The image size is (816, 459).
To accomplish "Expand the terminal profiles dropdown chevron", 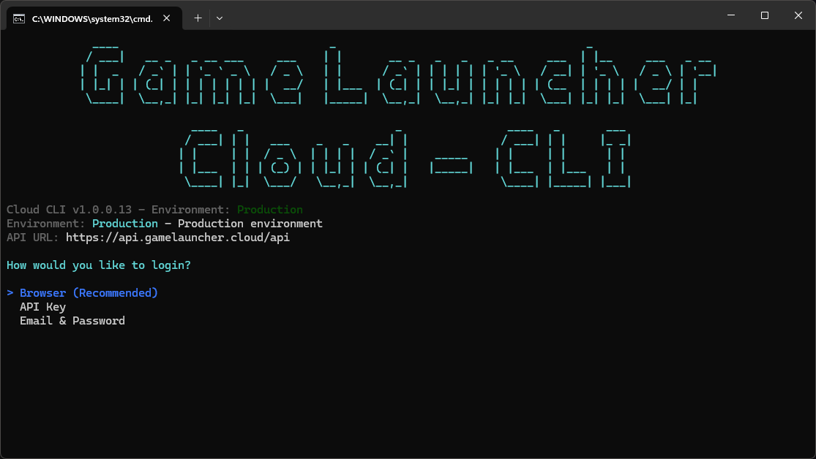I will pos(220,18).
